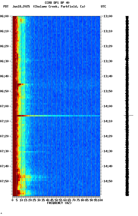Click the '30' frequency axis label
The width and height of the screenshot is (138, 216).
tap(39, 200)
